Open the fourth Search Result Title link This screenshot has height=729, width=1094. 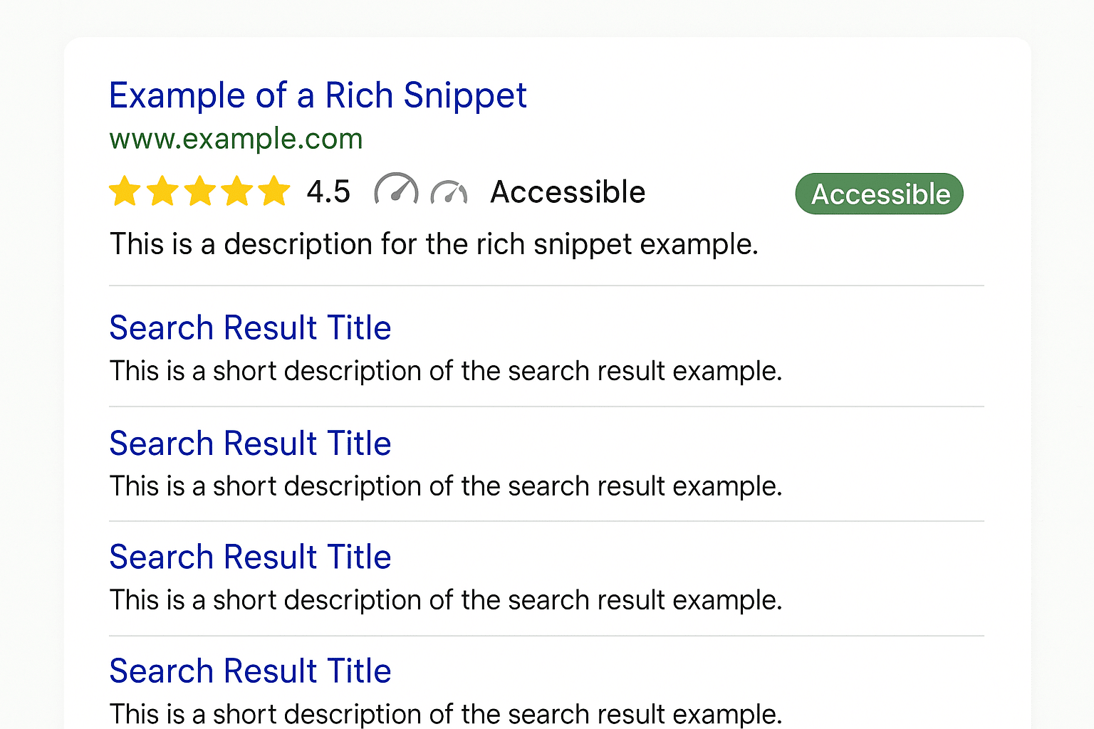tap(250, 671)
